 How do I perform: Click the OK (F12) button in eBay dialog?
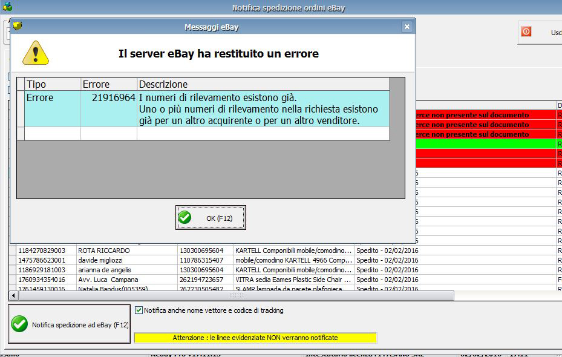(x=211, y=218)
